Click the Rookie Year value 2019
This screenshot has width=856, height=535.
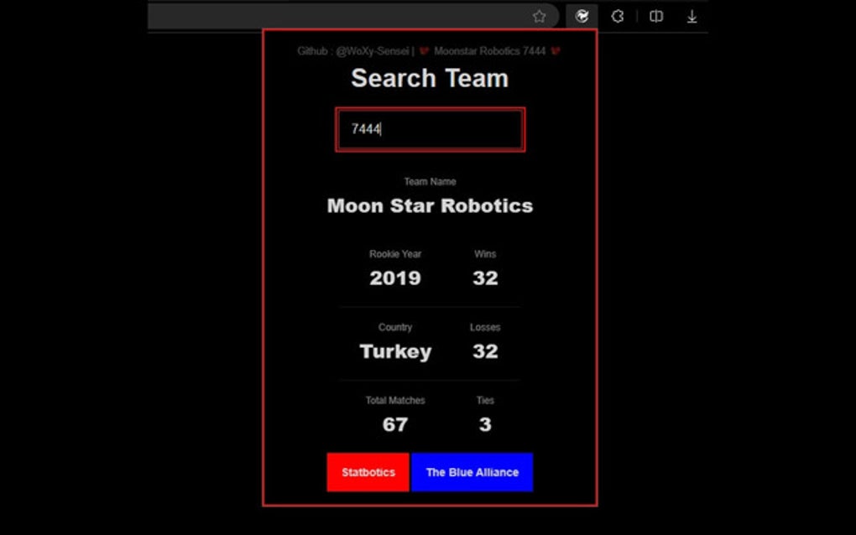coord(395,278)
